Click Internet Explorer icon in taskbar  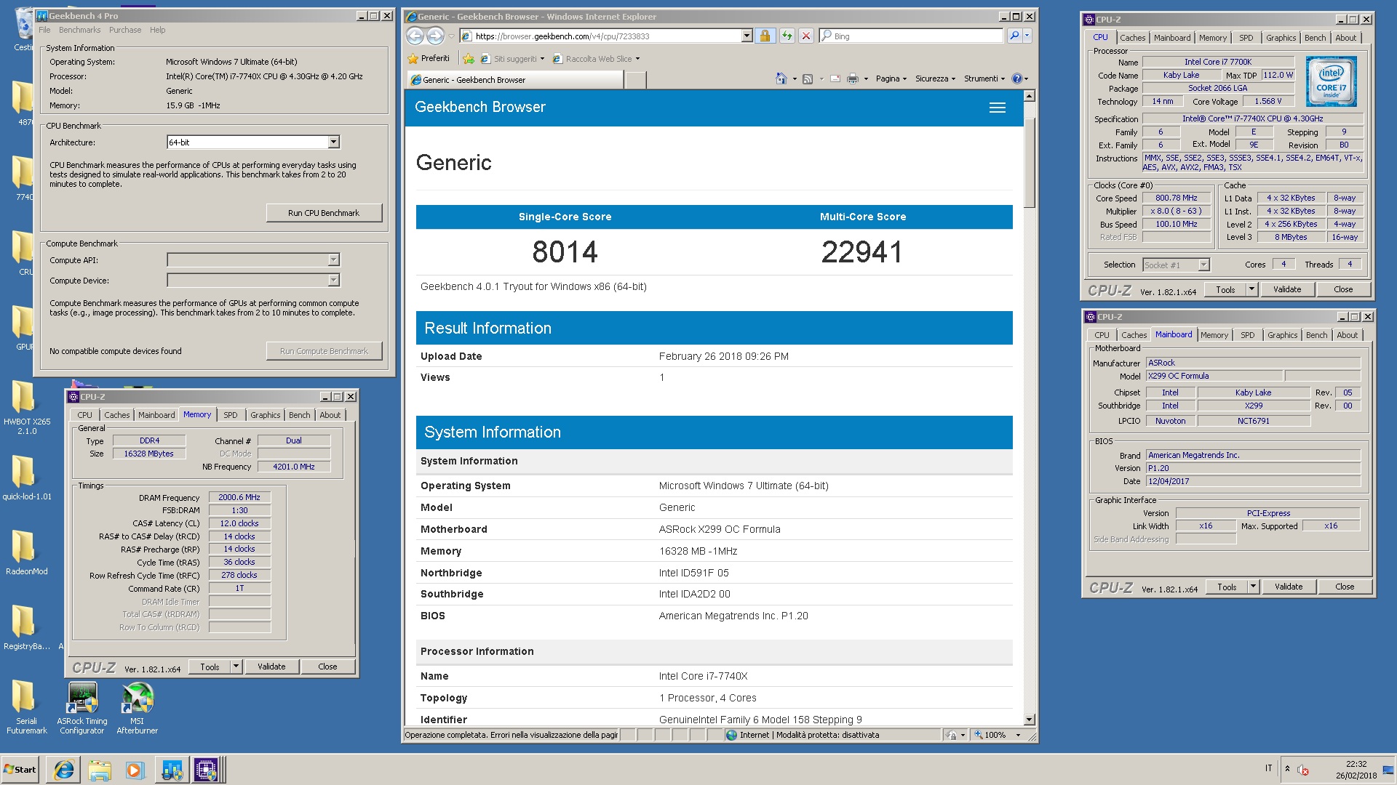tap(64, 770)
